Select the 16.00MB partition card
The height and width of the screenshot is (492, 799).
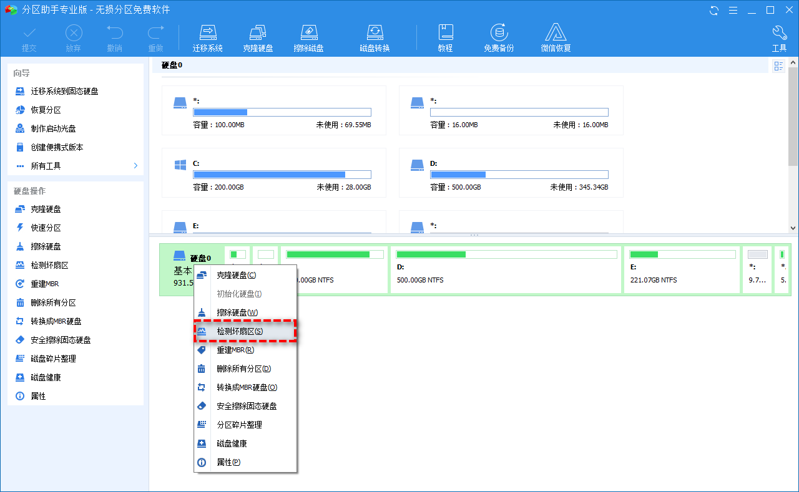click(x=511, y=110)
